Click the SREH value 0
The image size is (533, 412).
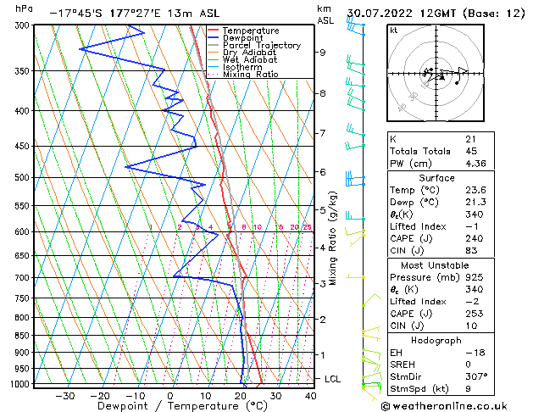(x=468, y=365)
